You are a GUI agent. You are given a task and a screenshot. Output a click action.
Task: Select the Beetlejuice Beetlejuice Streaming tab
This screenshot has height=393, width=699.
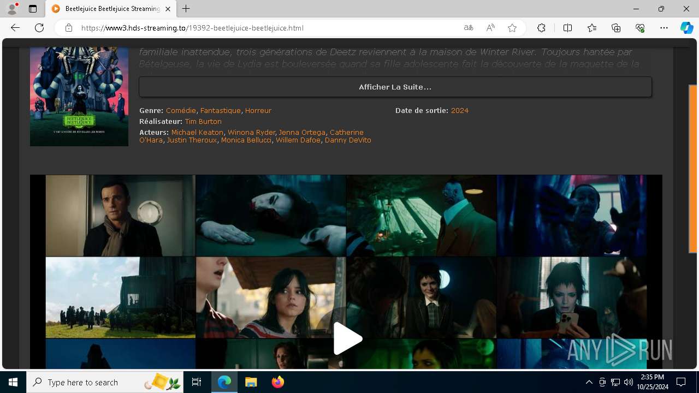(111, 9)
